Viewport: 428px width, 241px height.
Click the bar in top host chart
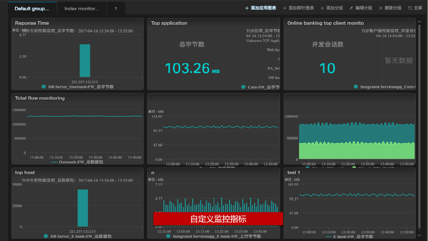[x=83, y=208]
